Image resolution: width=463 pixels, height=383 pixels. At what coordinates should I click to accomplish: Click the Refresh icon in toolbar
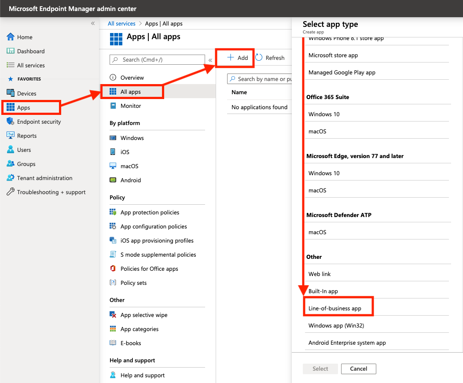[259, 58]
